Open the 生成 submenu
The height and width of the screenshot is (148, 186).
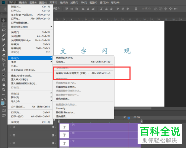tap(31, 62)
